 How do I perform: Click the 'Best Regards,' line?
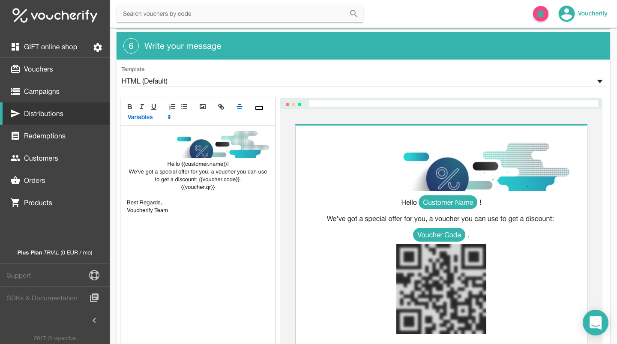point(144,203)
